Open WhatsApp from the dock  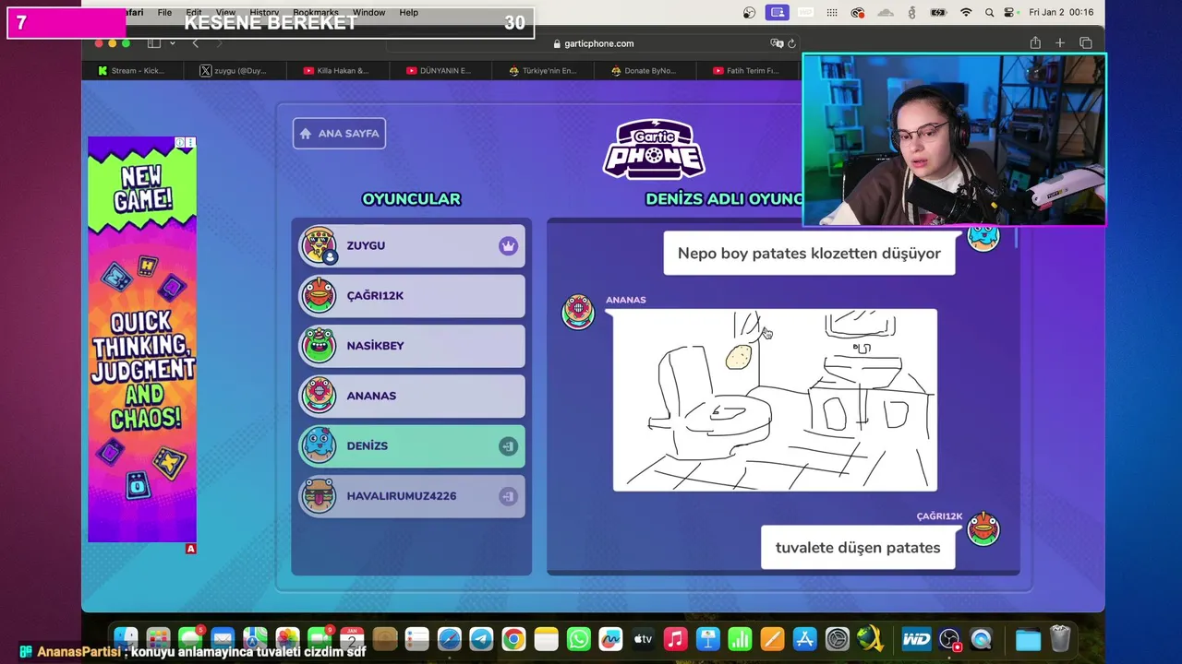point(578,639)
